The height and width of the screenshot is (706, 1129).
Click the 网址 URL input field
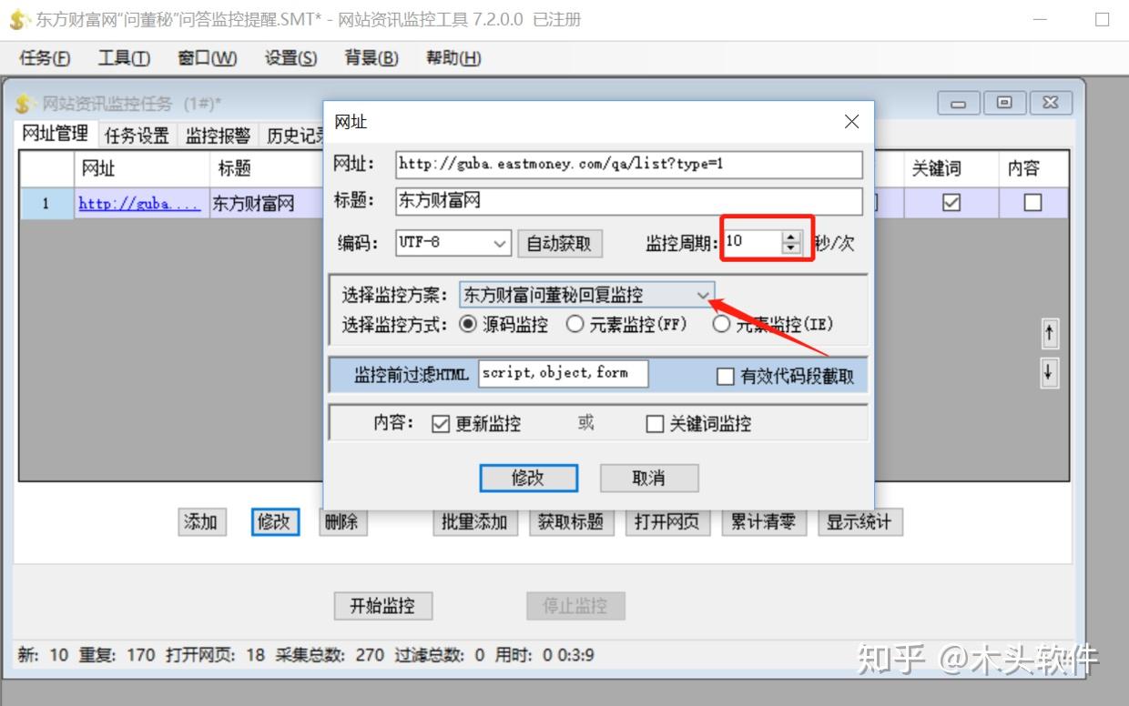(629, 165)
